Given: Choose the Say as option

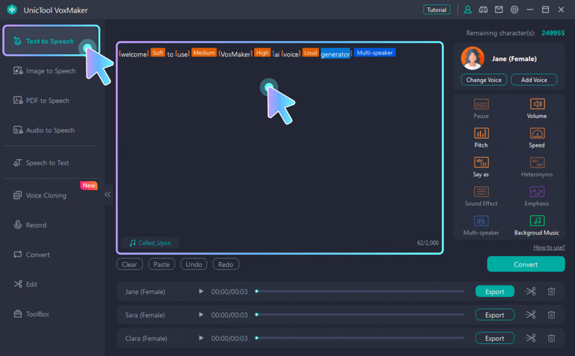Looking at the screenshot, I should tap(481, 167).
